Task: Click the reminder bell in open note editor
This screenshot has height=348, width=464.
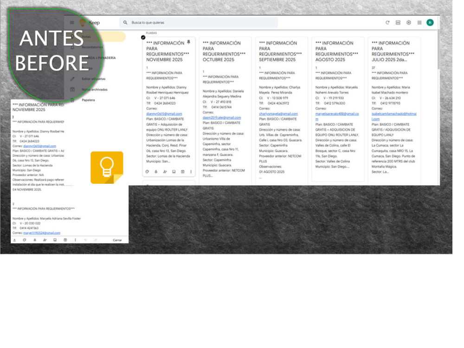Action: coord(35,240)
